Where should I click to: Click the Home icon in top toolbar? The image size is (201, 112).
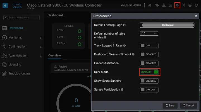(150, 5)
